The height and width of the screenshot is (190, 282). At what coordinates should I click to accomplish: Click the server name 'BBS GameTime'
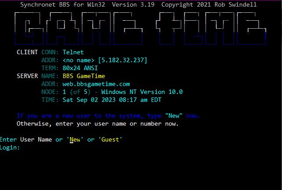pyautogui.click(x=83, y=76)
